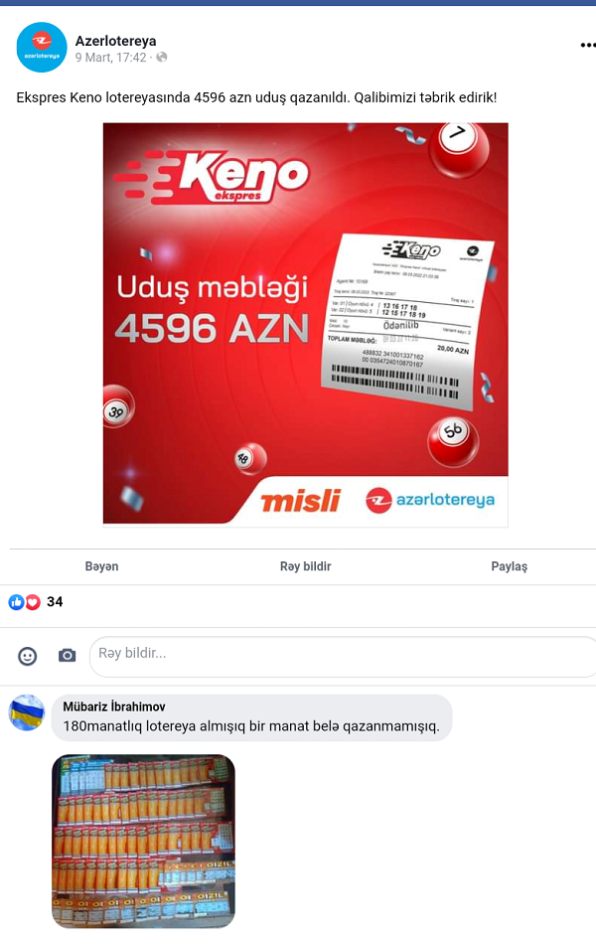Open the Keno ekspres post image
The width and height of the screenshot is (596, 946).
tap(305, 325)
